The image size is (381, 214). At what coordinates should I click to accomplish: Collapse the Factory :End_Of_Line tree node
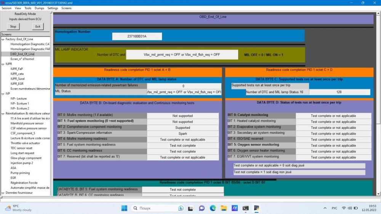[x=3, y=39]
